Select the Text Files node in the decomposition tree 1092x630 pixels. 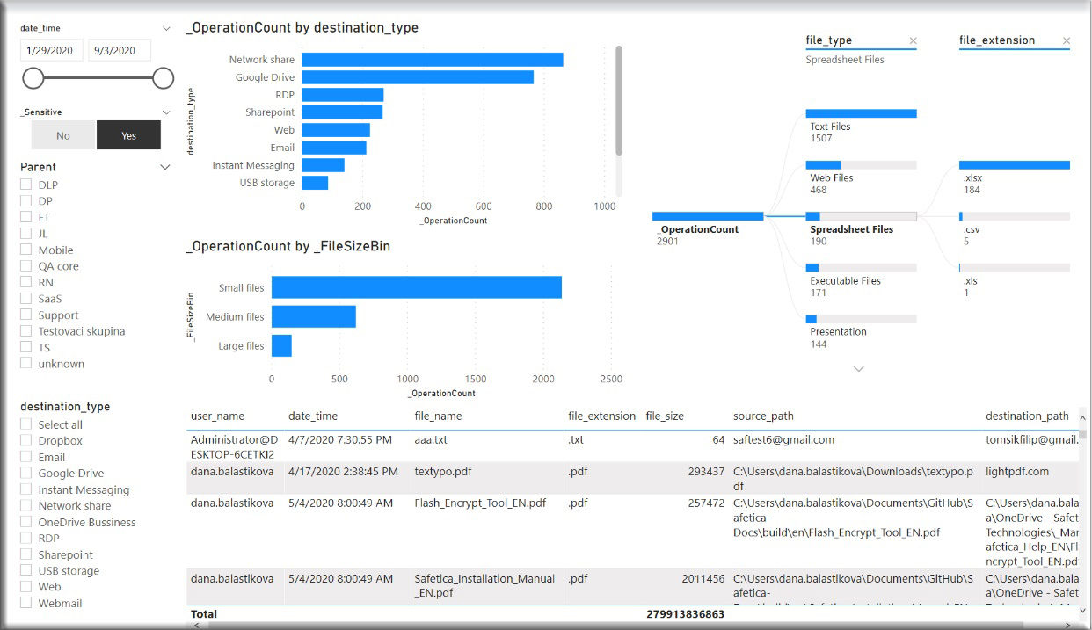pos(861,114)
